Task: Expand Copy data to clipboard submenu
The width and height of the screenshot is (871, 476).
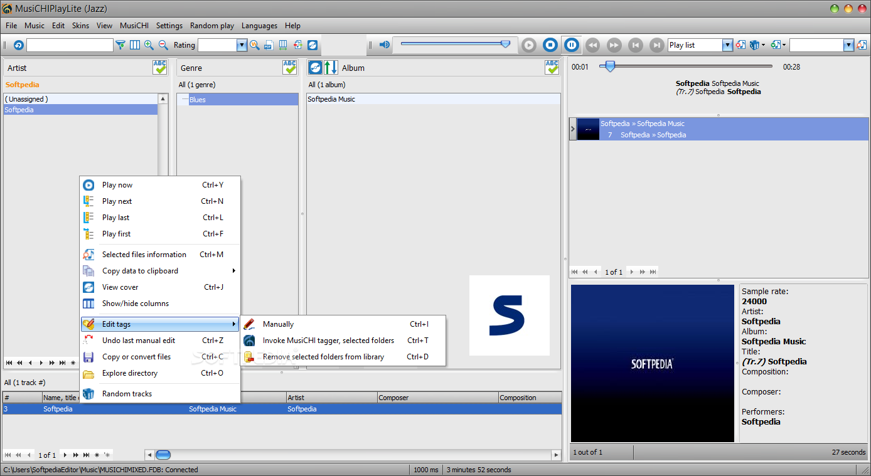Action: tap(161, 271)
